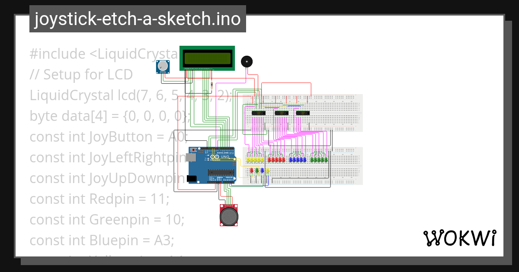Select the rightmost 74HC595 shift register chip
519x272 pixels.
point(303,113)
